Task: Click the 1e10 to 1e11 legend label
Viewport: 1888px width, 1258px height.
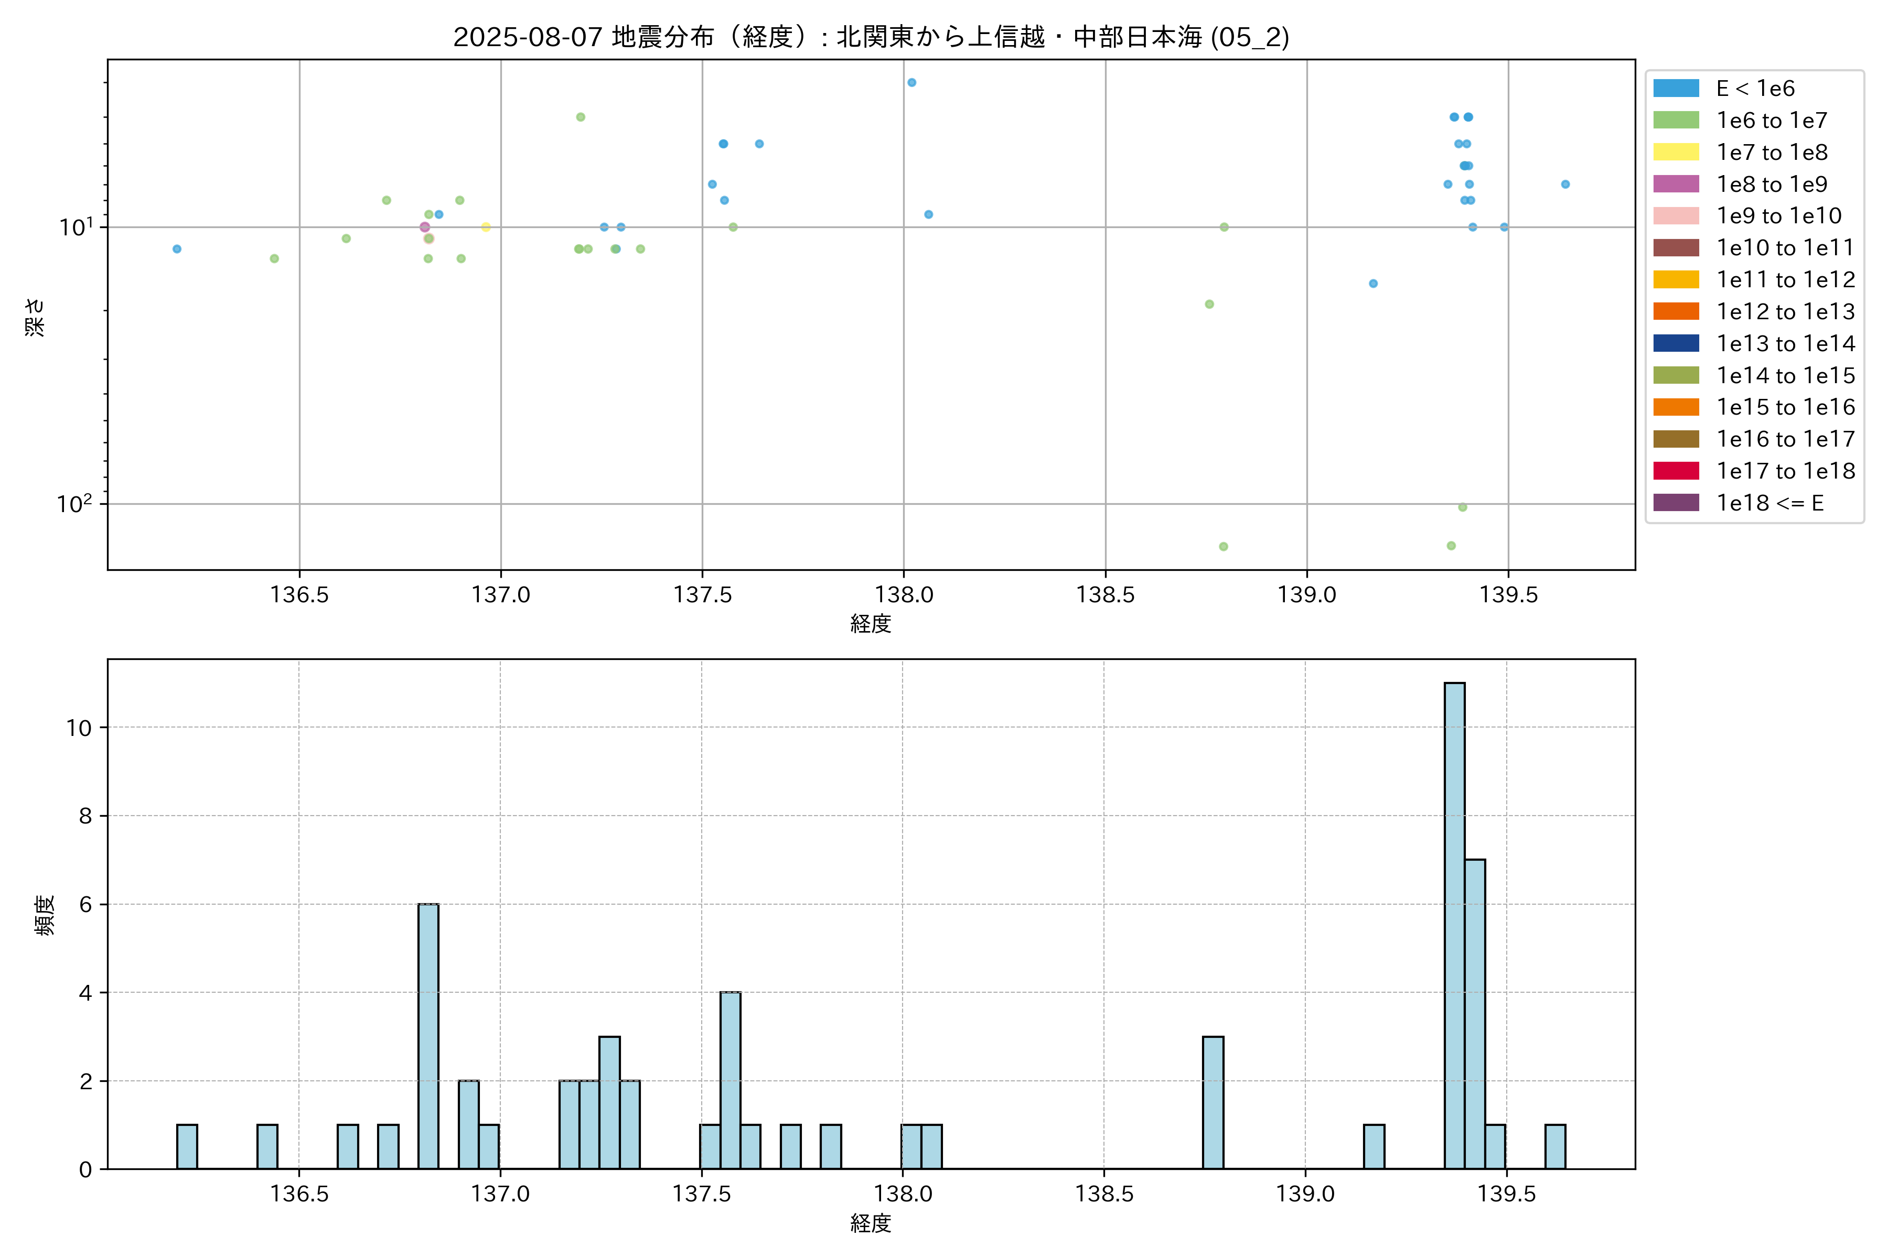Action: coord(1785,248)
